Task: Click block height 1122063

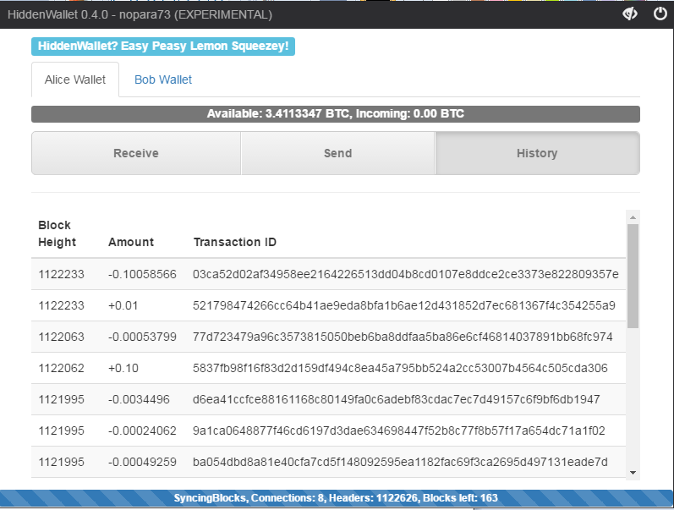Action: click(x=61, y=337)
